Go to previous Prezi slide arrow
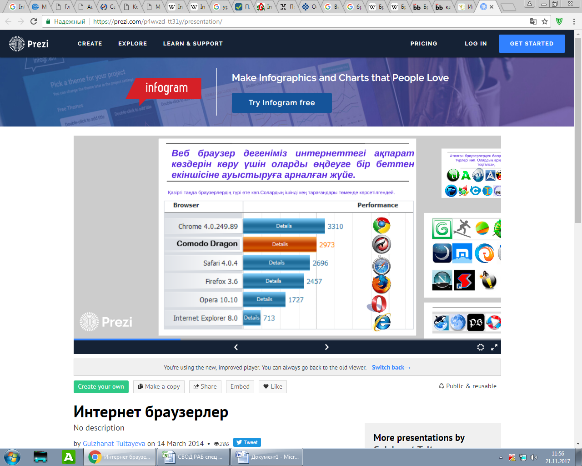This screenshot has width=582, height=466. (x=236, y=347)
